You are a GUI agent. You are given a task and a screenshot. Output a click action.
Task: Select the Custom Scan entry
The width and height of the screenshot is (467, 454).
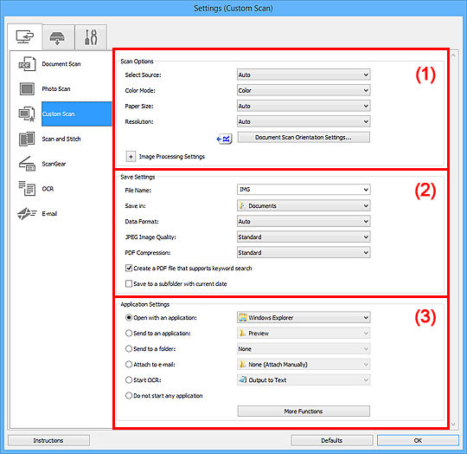click(77, 114)
